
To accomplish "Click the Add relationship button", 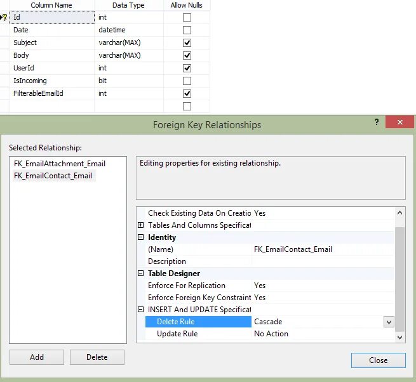I will coord(37,357).
